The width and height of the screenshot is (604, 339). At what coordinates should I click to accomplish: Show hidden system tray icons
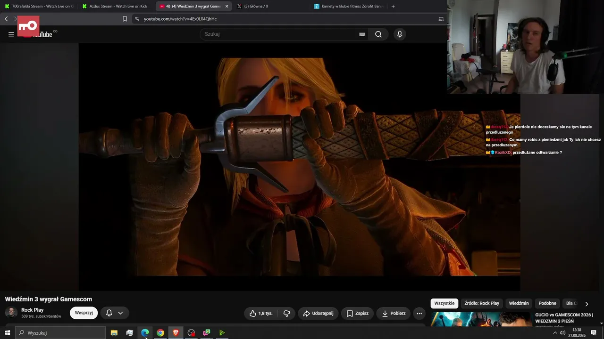(x=555, y=333)
